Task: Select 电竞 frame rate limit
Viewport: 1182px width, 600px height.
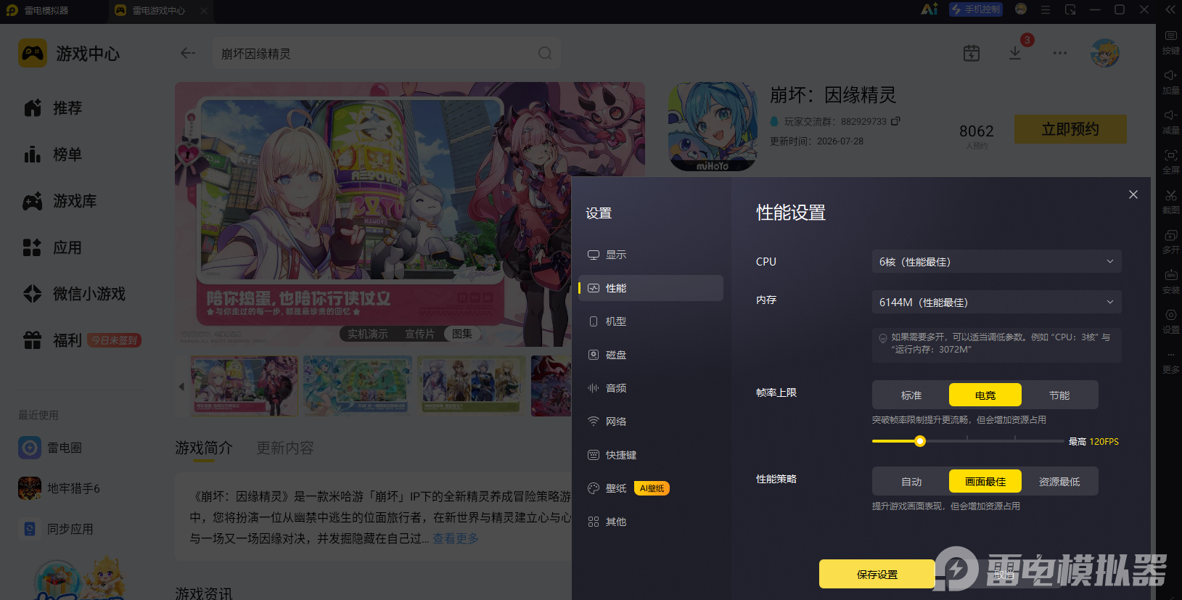Action: 985,395
